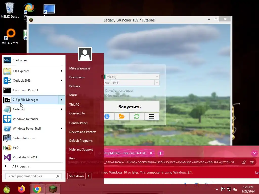Image resolution: width=259 pixels, height=194 pixels.
Task: Open the Recycle Bin desktop icon
Action: pos(10,10)
